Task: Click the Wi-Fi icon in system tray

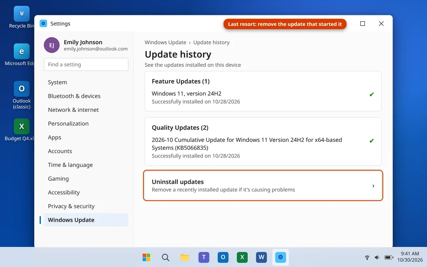Action: pos(367,257)
